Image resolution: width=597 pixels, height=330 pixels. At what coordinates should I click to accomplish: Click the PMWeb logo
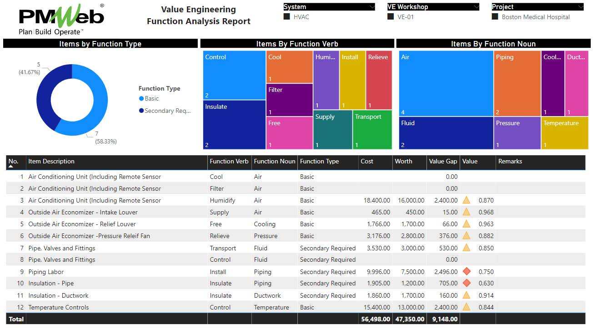tap(61, 19)
